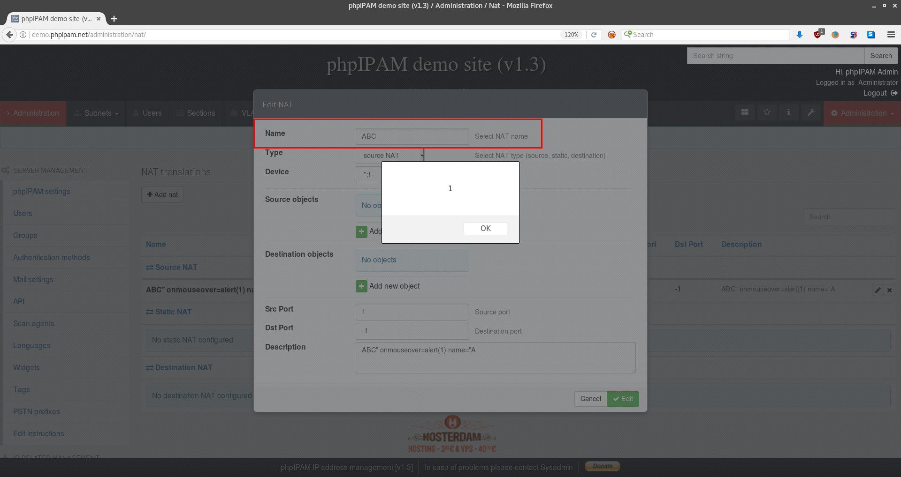Screen dimensions: 901x477
Task: Open the info icon in the navbar
Action: click(x=789, y=112)
